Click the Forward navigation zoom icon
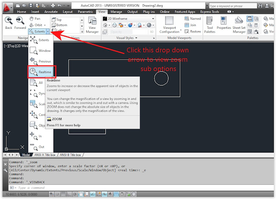Image resolution: width=276 pixels, height=199 pixels. point(20,23)
